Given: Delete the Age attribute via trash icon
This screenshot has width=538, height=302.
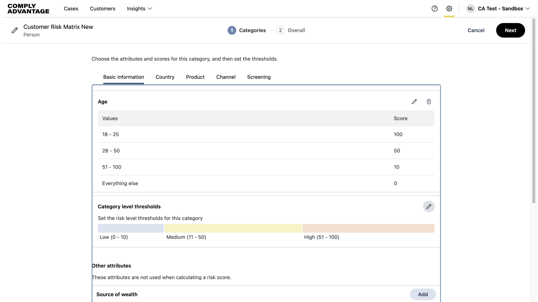Looking at the screenshot, I should point(429,102).
